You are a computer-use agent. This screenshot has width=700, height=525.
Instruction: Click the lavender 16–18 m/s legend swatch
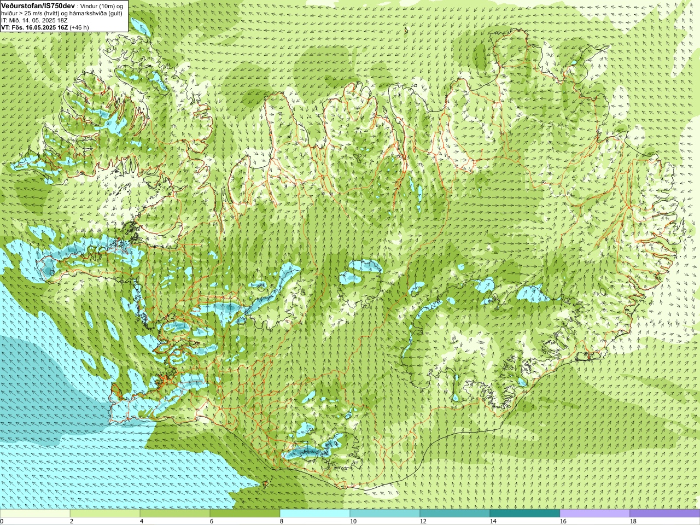click(595, 514)
